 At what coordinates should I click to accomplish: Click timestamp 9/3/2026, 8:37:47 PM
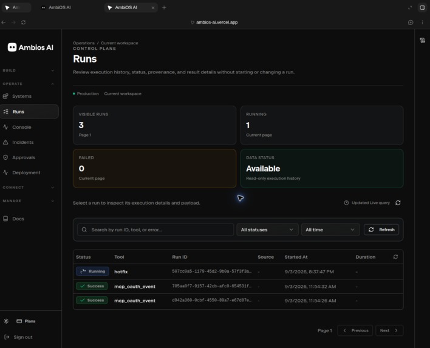[309, 271]
